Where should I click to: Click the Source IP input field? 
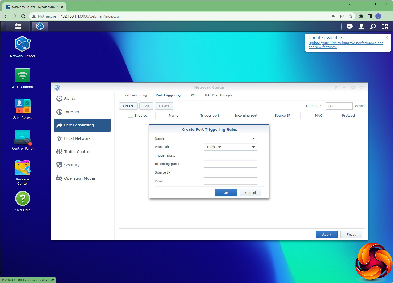coord(231,172)
